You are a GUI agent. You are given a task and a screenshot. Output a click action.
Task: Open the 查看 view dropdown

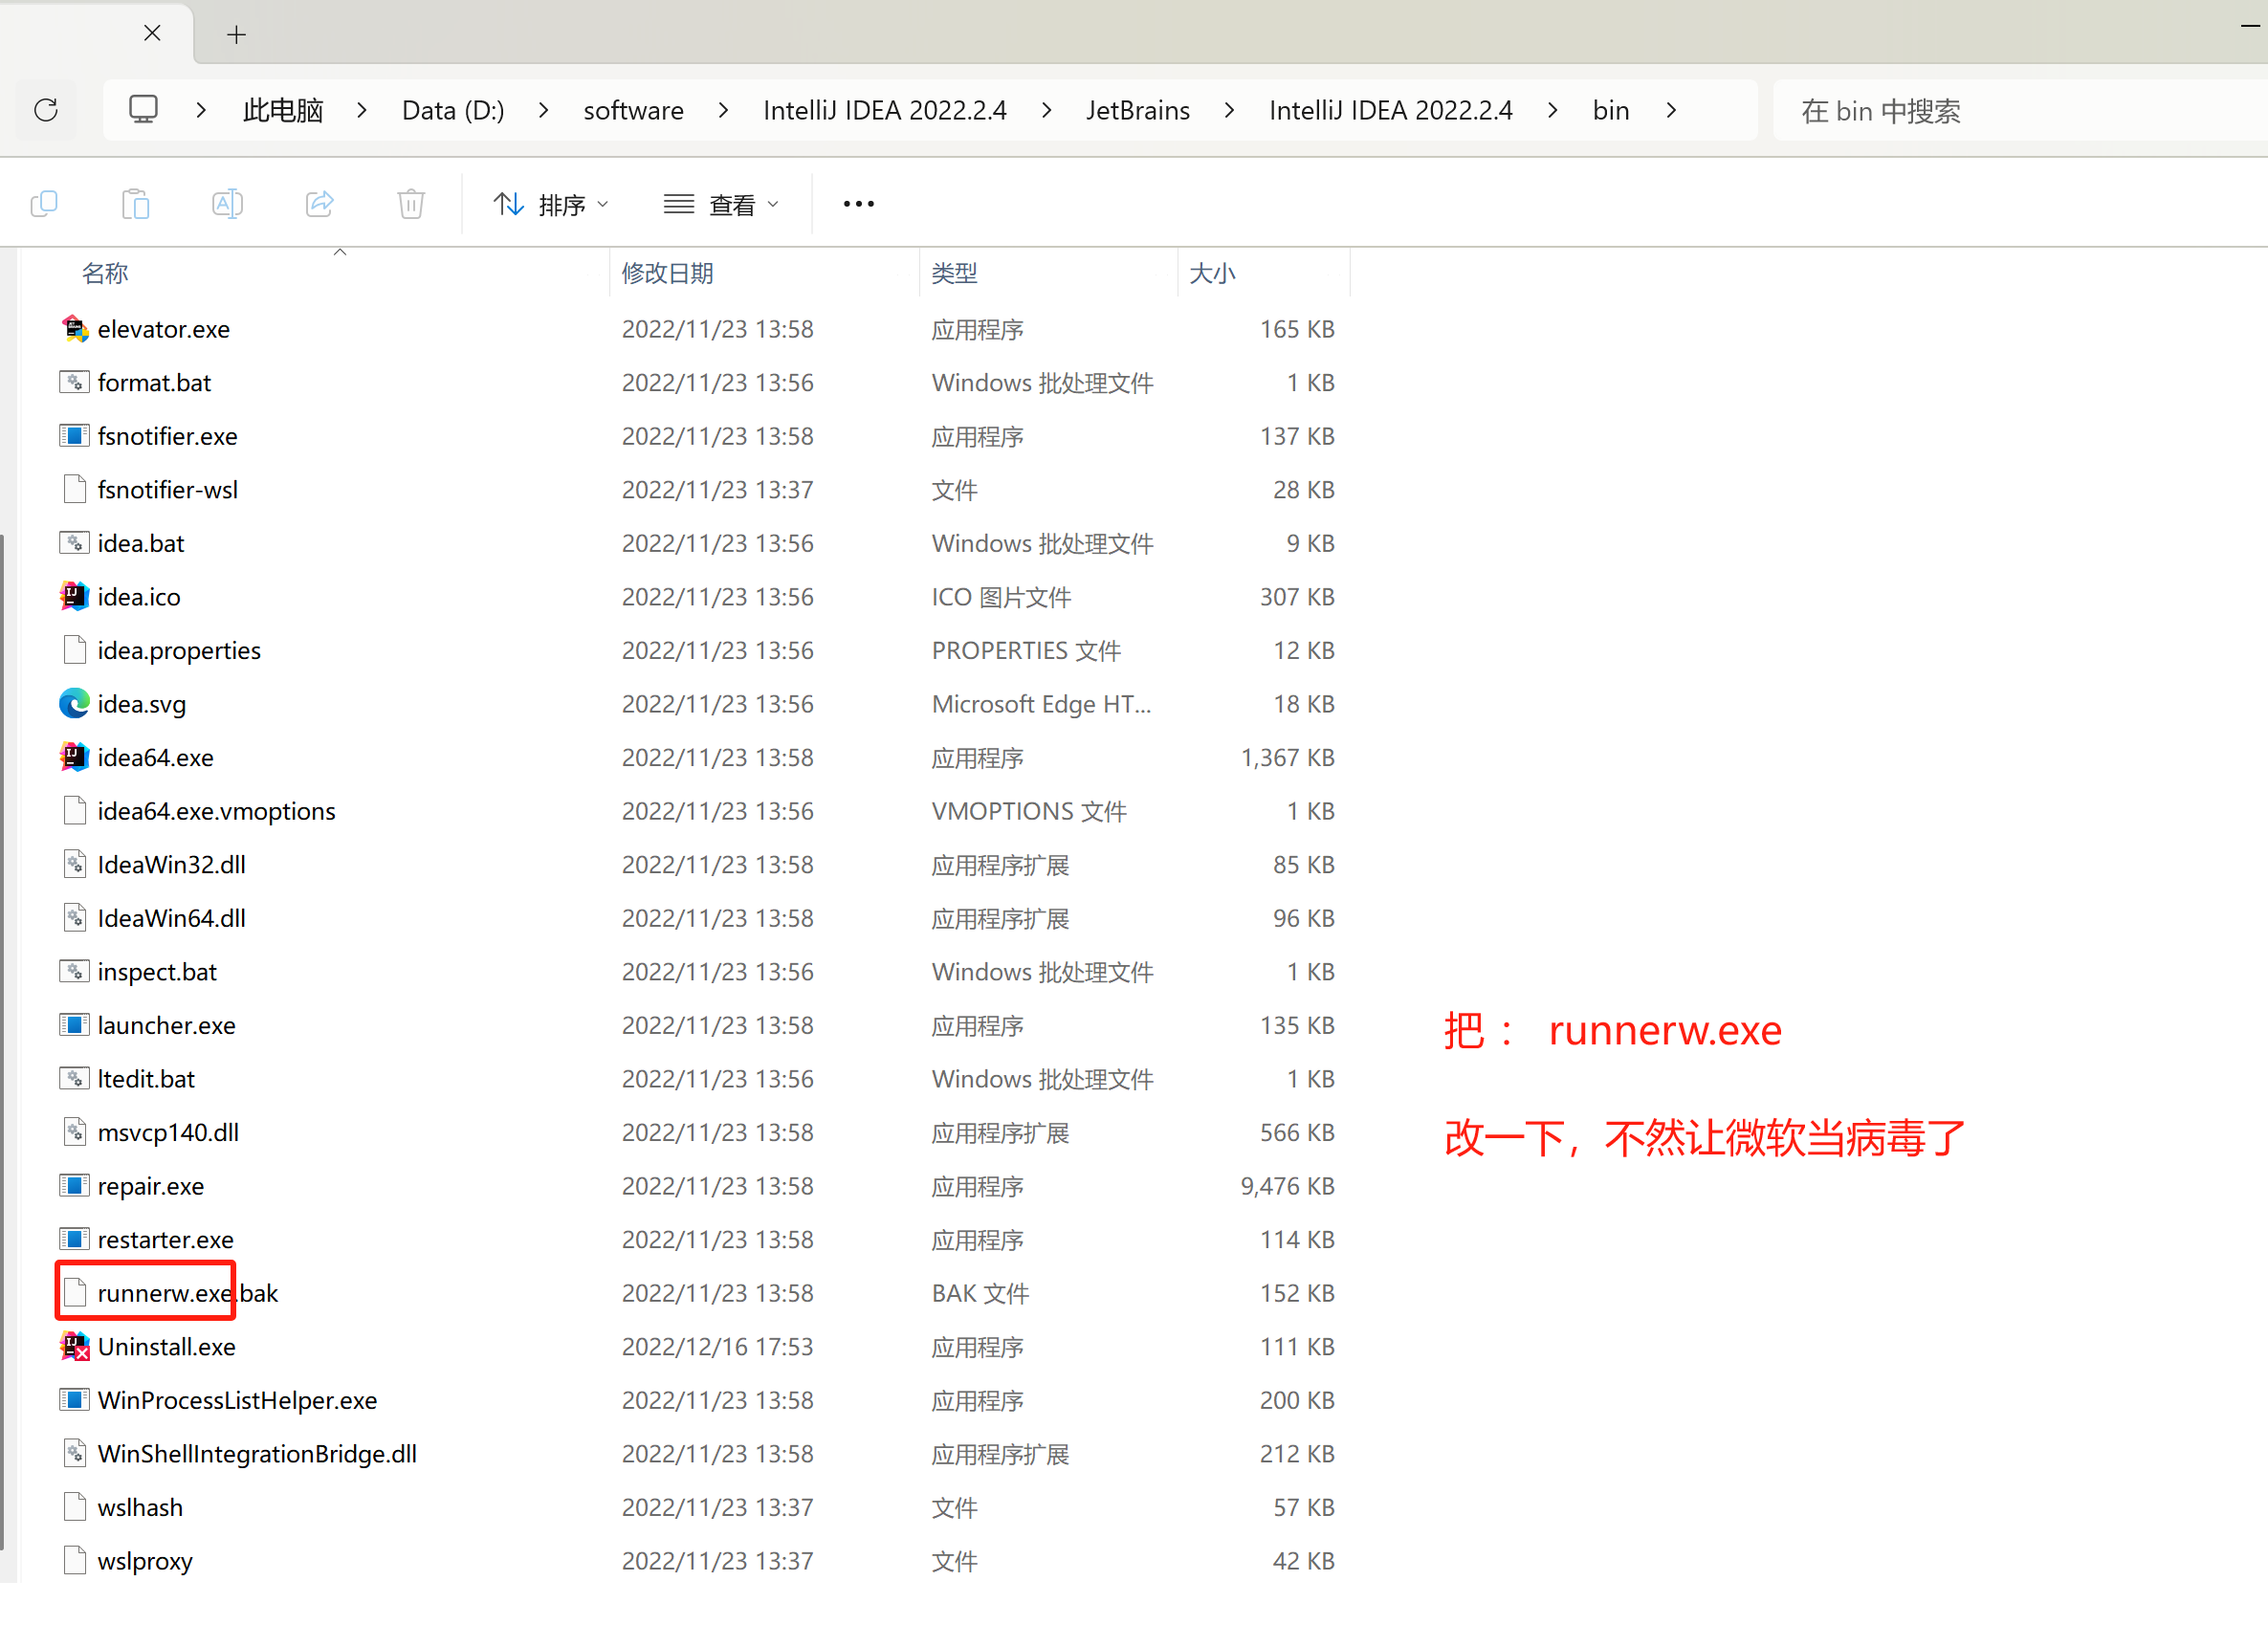[x=721, y=205]
